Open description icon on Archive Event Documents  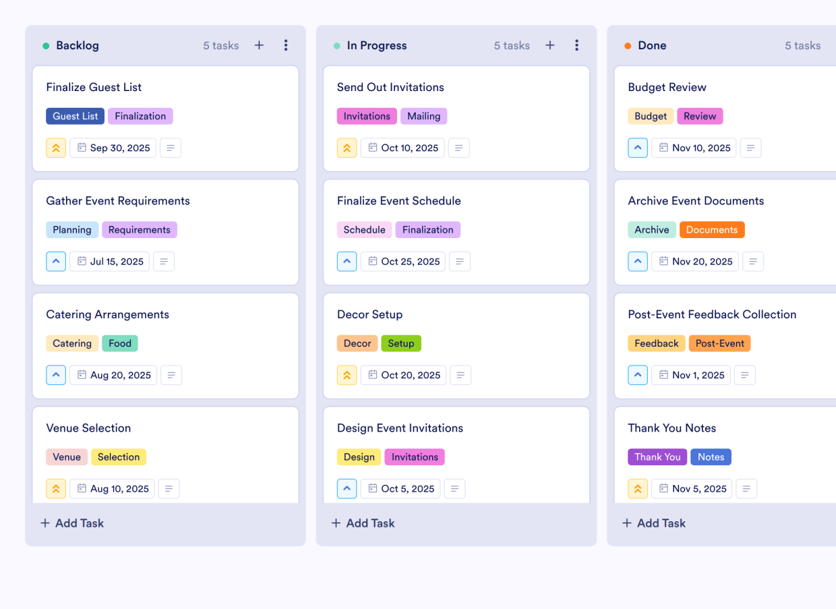coord(753,262)
